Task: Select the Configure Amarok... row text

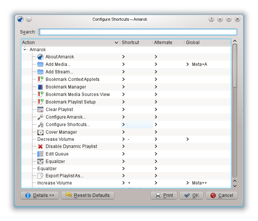Action: (66, 117)
